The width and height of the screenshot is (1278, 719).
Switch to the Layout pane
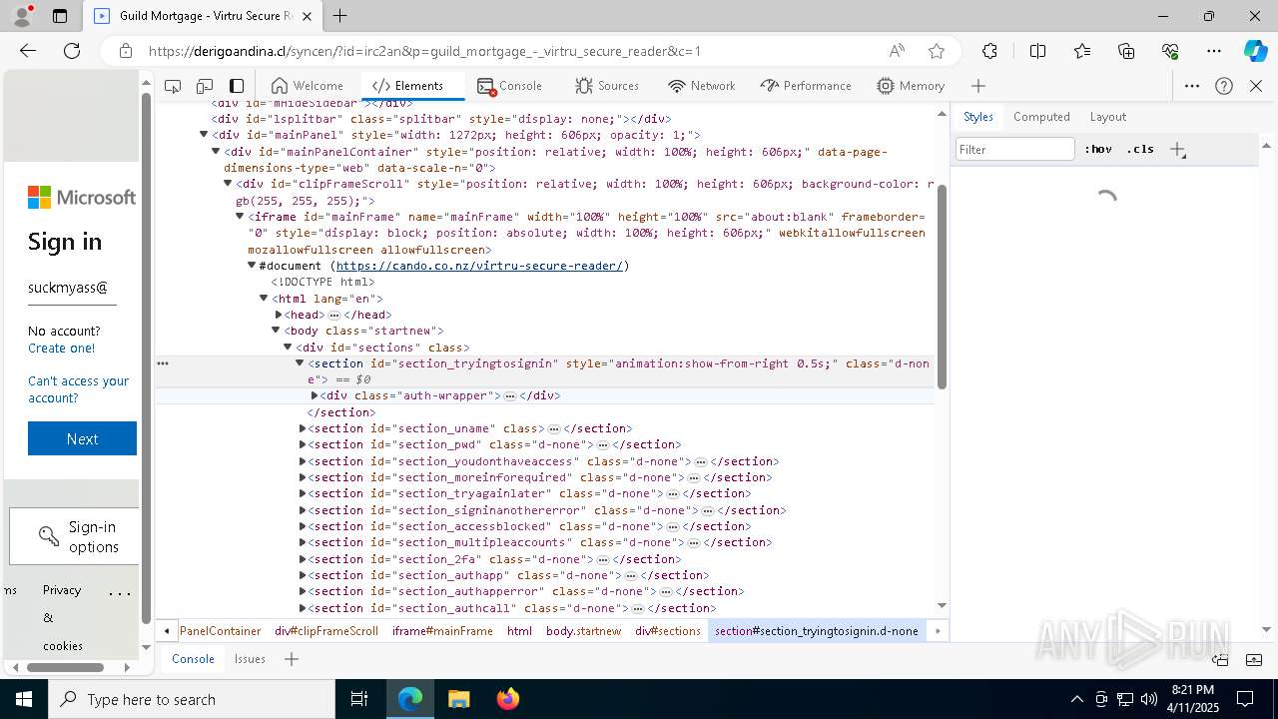[x=1107, y=117]
